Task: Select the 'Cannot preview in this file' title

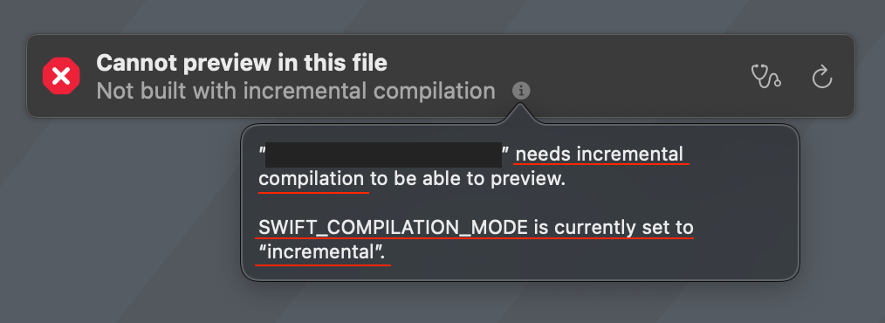Action: (242, 63)
